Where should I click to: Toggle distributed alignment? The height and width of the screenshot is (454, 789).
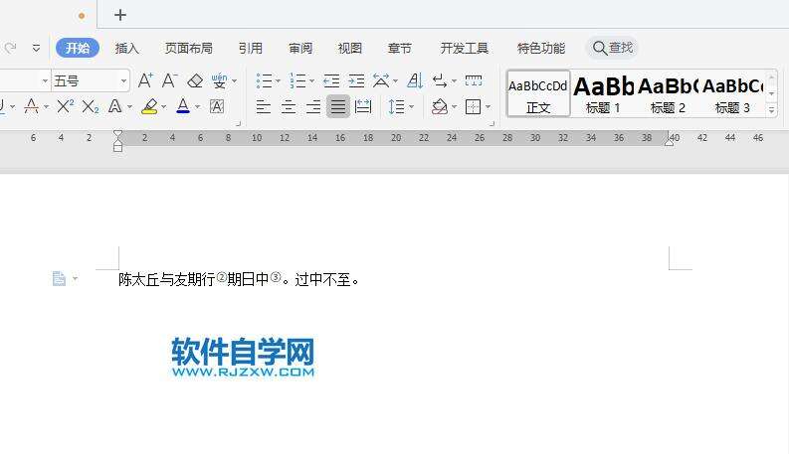coord(363,106)
